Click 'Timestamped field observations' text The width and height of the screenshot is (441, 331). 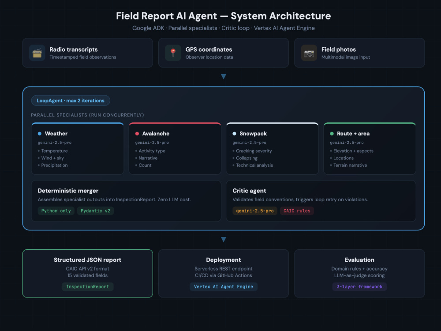83,57
